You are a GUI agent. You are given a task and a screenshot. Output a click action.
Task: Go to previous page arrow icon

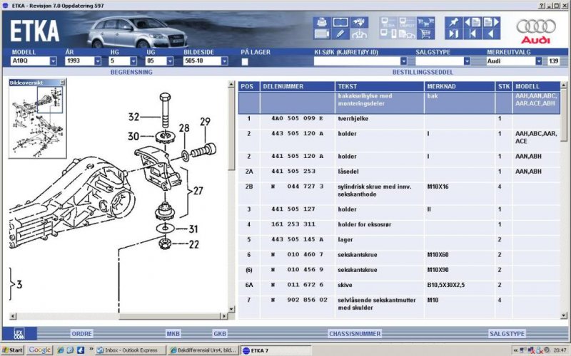pyautogui.click(x=473, y=22)
